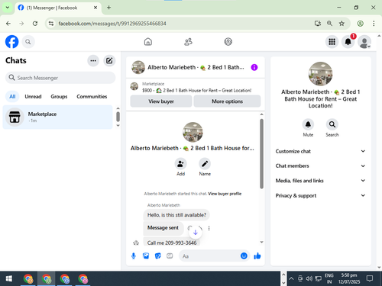Open the Friends icon in top navigation

coord(188,42)
